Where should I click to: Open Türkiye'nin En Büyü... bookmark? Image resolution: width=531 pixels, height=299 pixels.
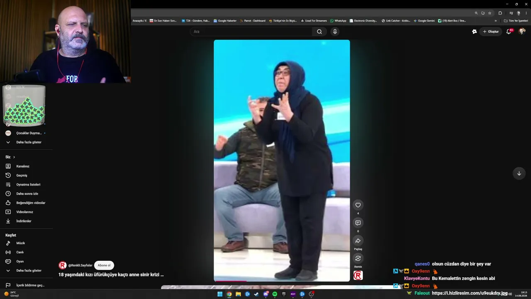(283, 21)
